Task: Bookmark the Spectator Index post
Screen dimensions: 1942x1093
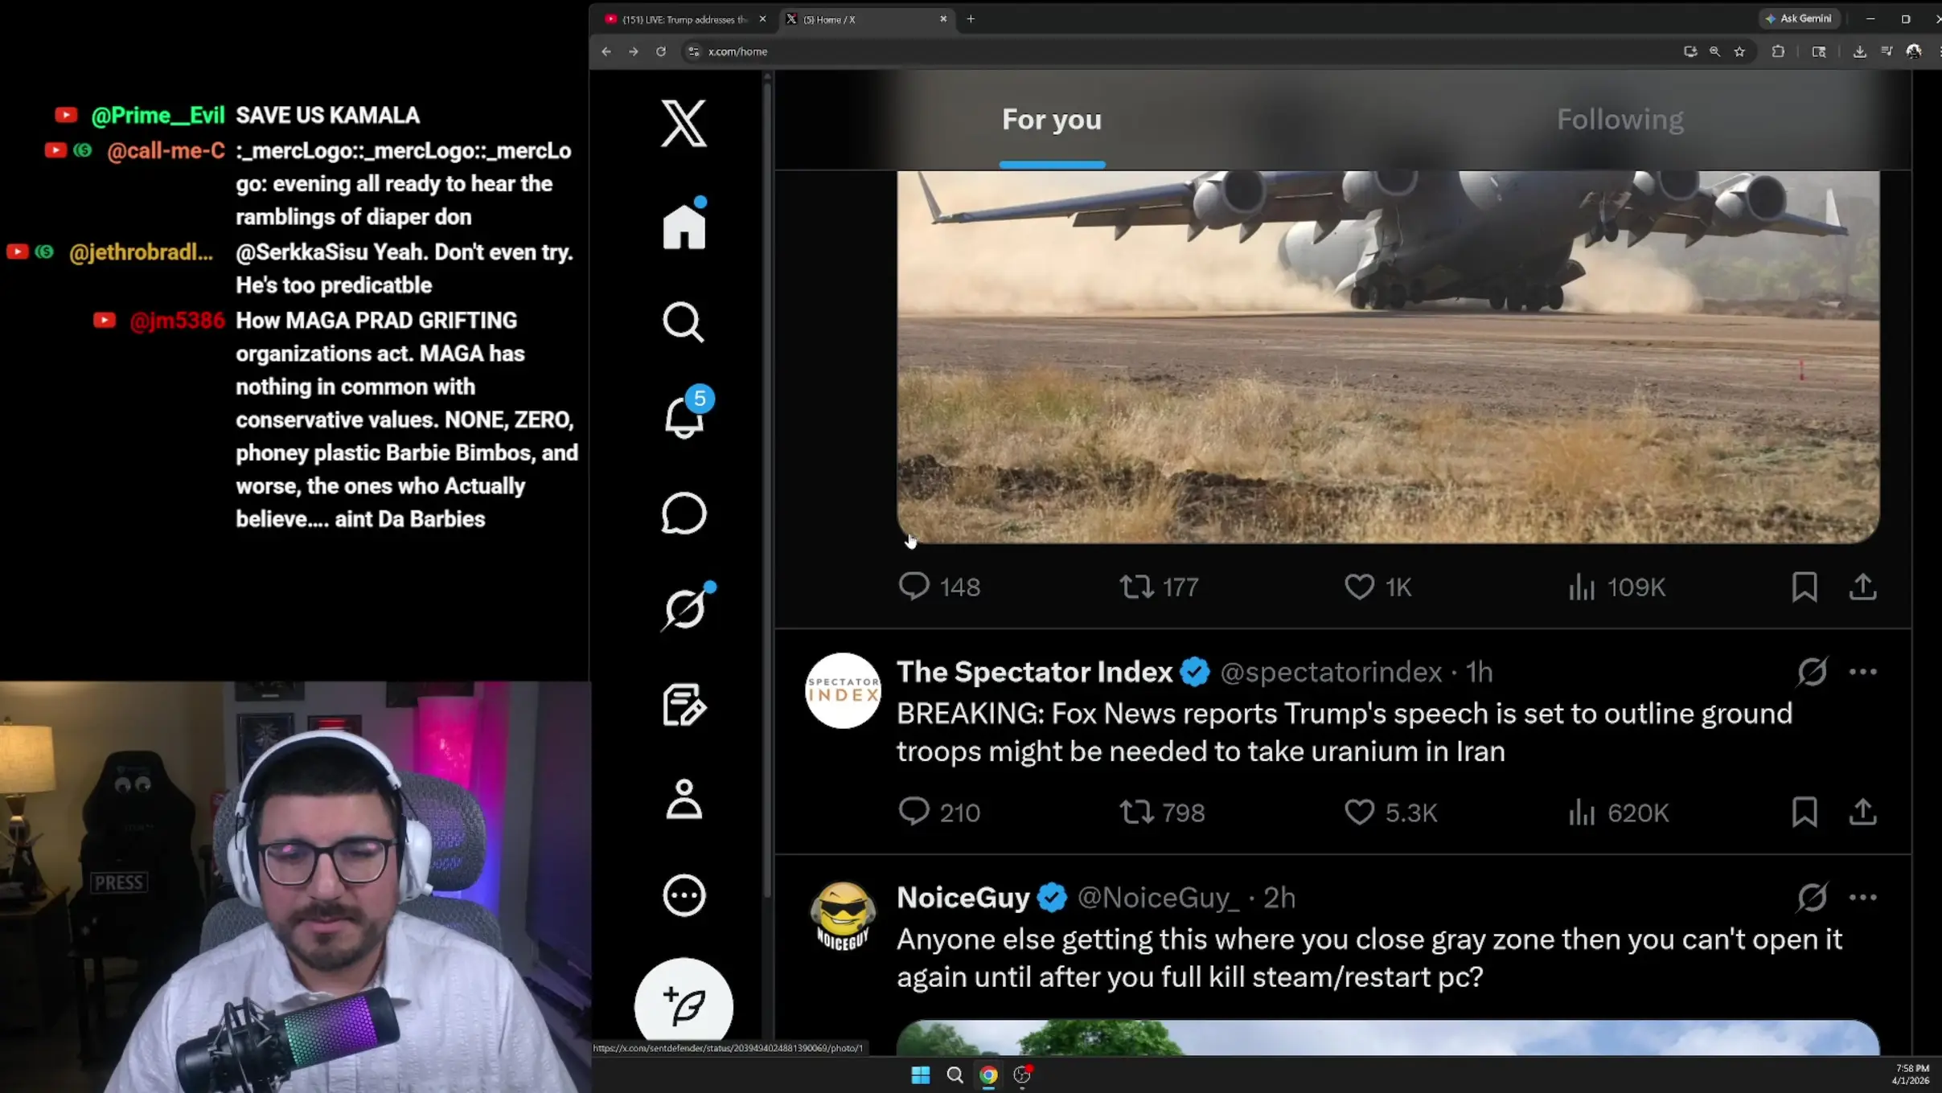Action: pyautogui.click(x=1804, y=813)
